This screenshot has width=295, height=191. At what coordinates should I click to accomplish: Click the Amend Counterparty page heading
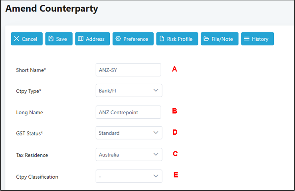51,8
